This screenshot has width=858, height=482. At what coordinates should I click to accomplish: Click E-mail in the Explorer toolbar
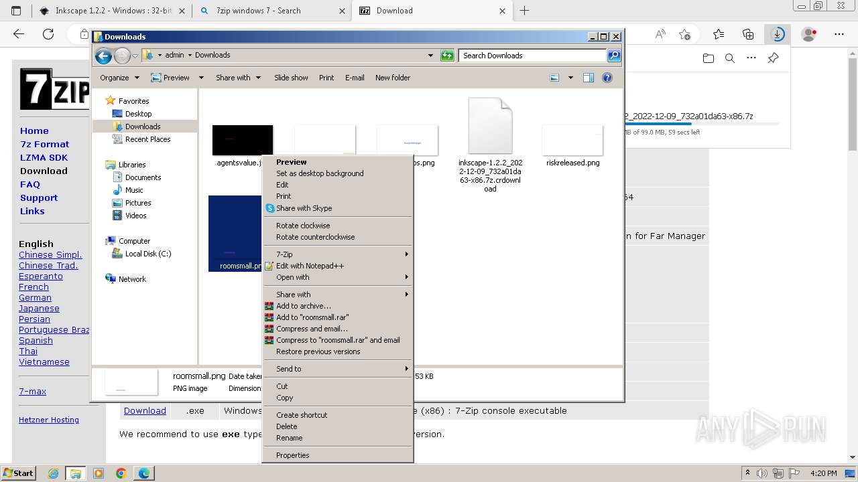pyautogui.click(x=355, y=78)
